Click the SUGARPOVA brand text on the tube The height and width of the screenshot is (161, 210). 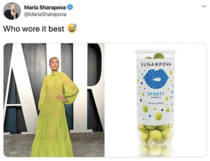(x=156, y=64)
